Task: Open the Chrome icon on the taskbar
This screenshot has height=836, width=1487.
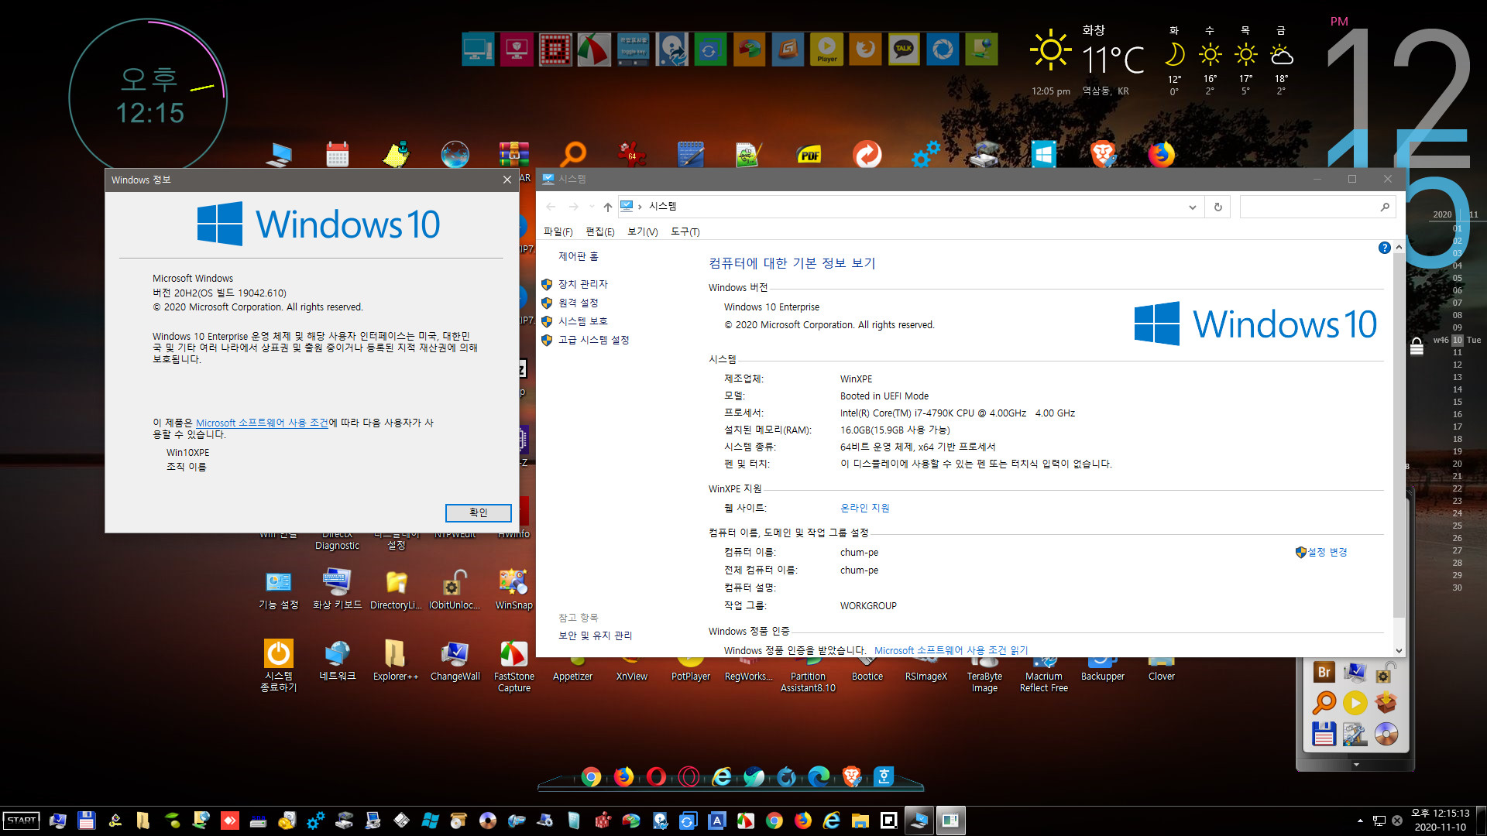Action: (774, 821)
